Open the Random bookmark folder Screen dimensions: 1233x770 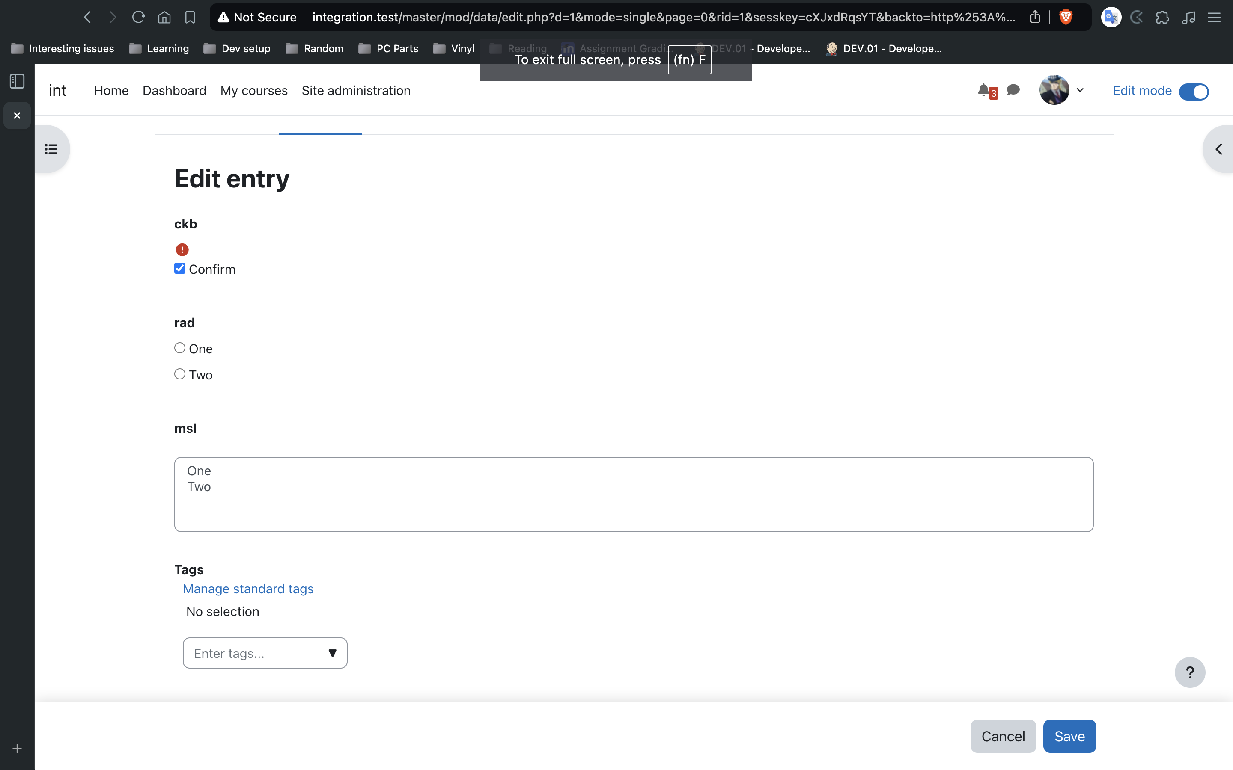[314, 48]
